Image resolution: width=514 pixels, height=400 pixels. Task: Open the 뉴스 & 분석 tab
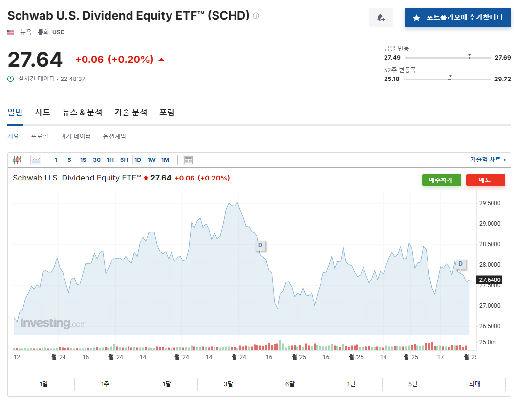(82, 112)
